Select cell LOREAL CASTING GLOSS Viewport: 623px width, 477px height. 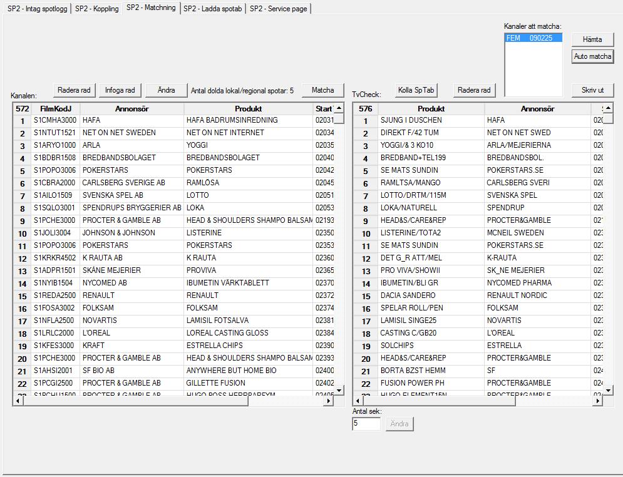pos(249,333)
